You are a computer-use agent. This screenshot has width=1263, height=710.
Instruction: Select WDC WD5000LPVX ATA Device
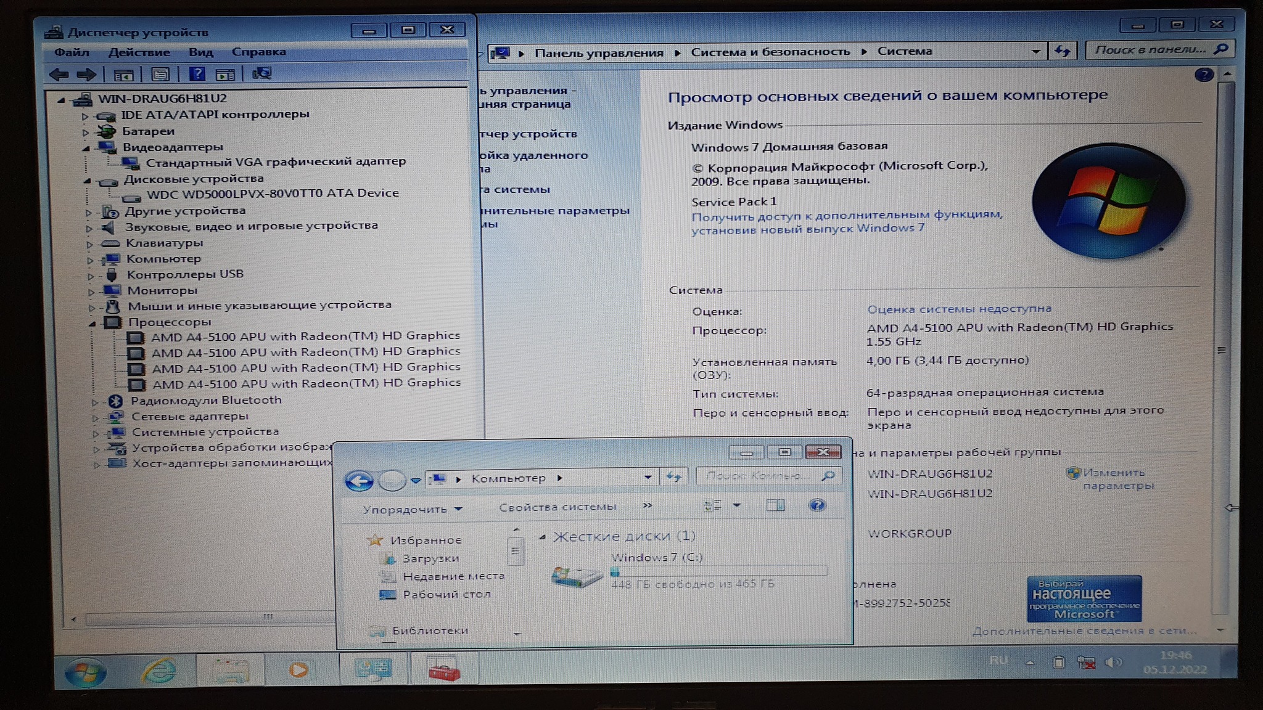[273, 194]
